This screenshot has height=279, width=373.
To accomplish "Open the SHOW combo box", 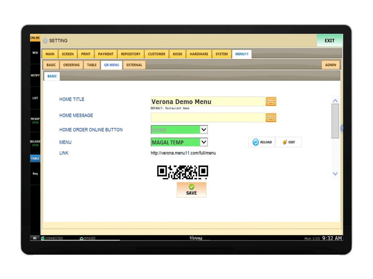I will tap(179, 130).
